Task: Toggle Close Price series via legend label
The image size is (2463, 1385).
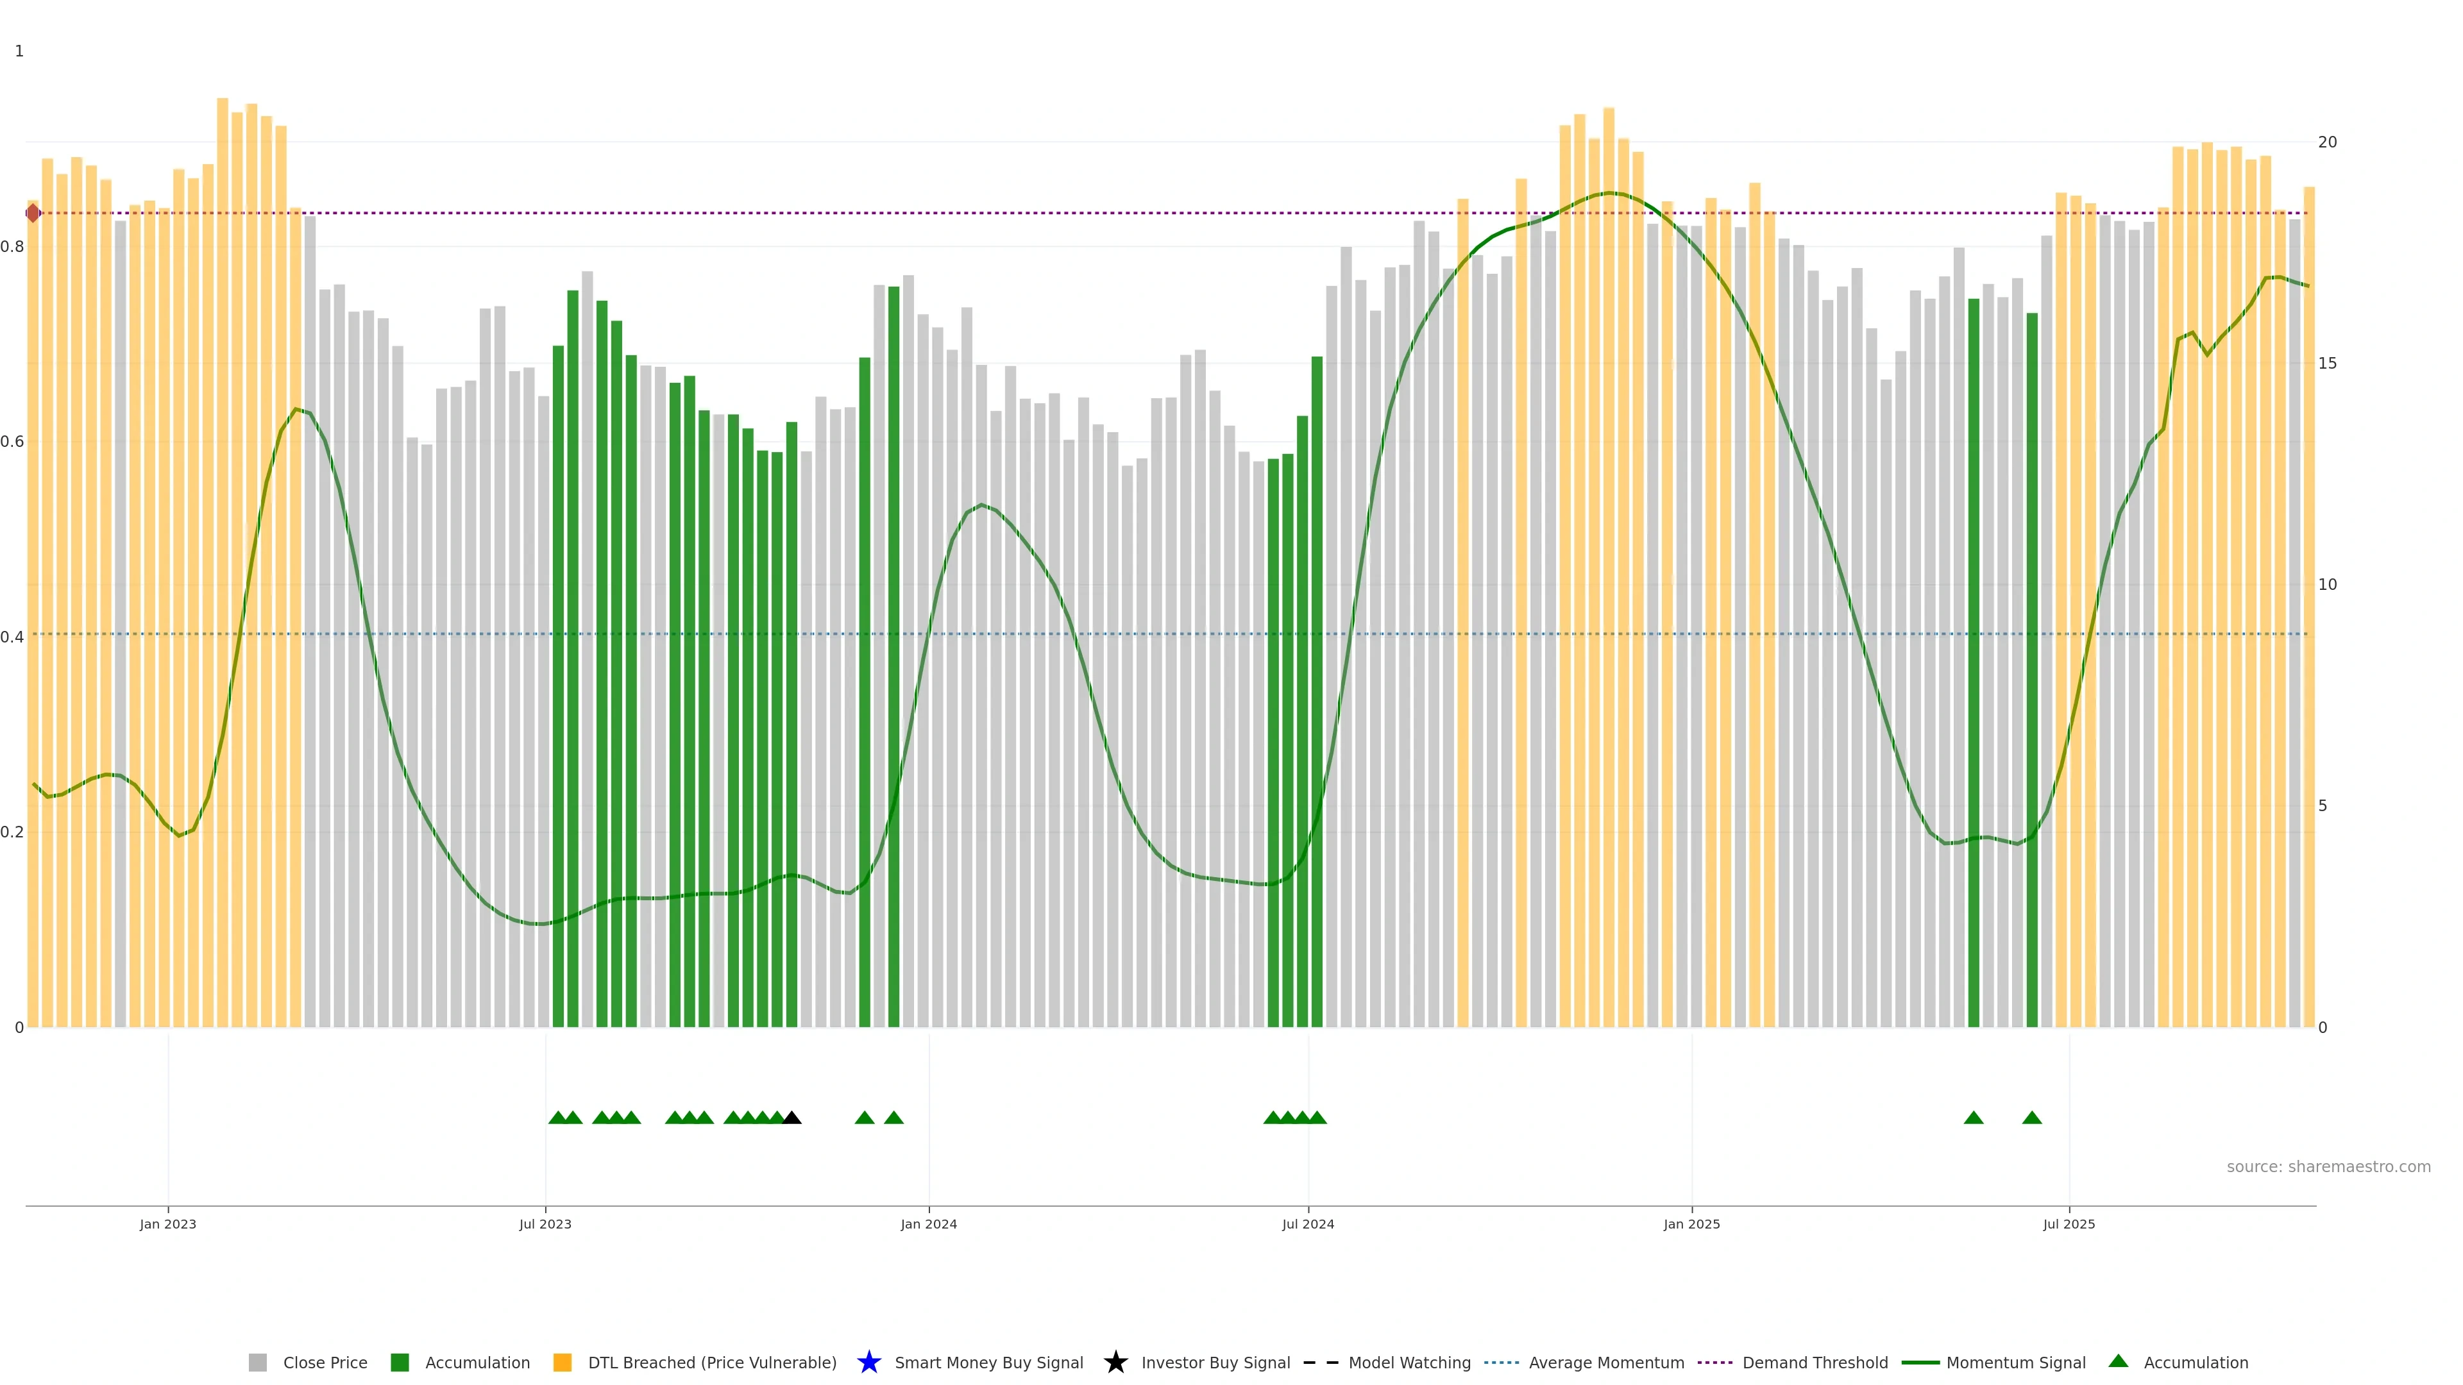Action: click(x=325, y=1362)
